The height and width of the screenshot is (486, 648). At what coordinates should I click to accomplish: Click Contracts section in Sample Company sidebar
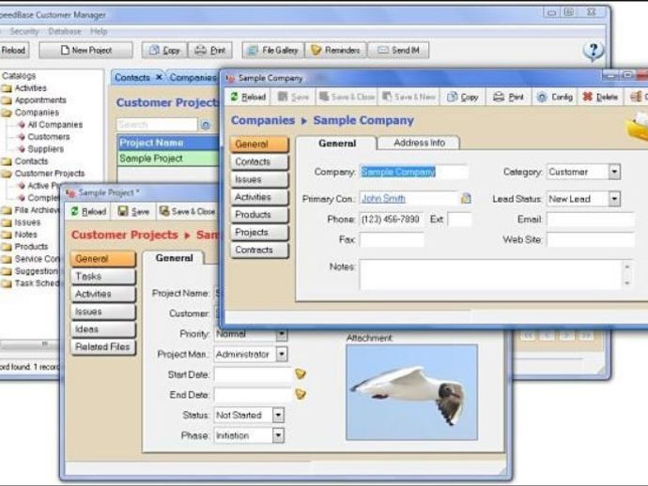point(259,250)
